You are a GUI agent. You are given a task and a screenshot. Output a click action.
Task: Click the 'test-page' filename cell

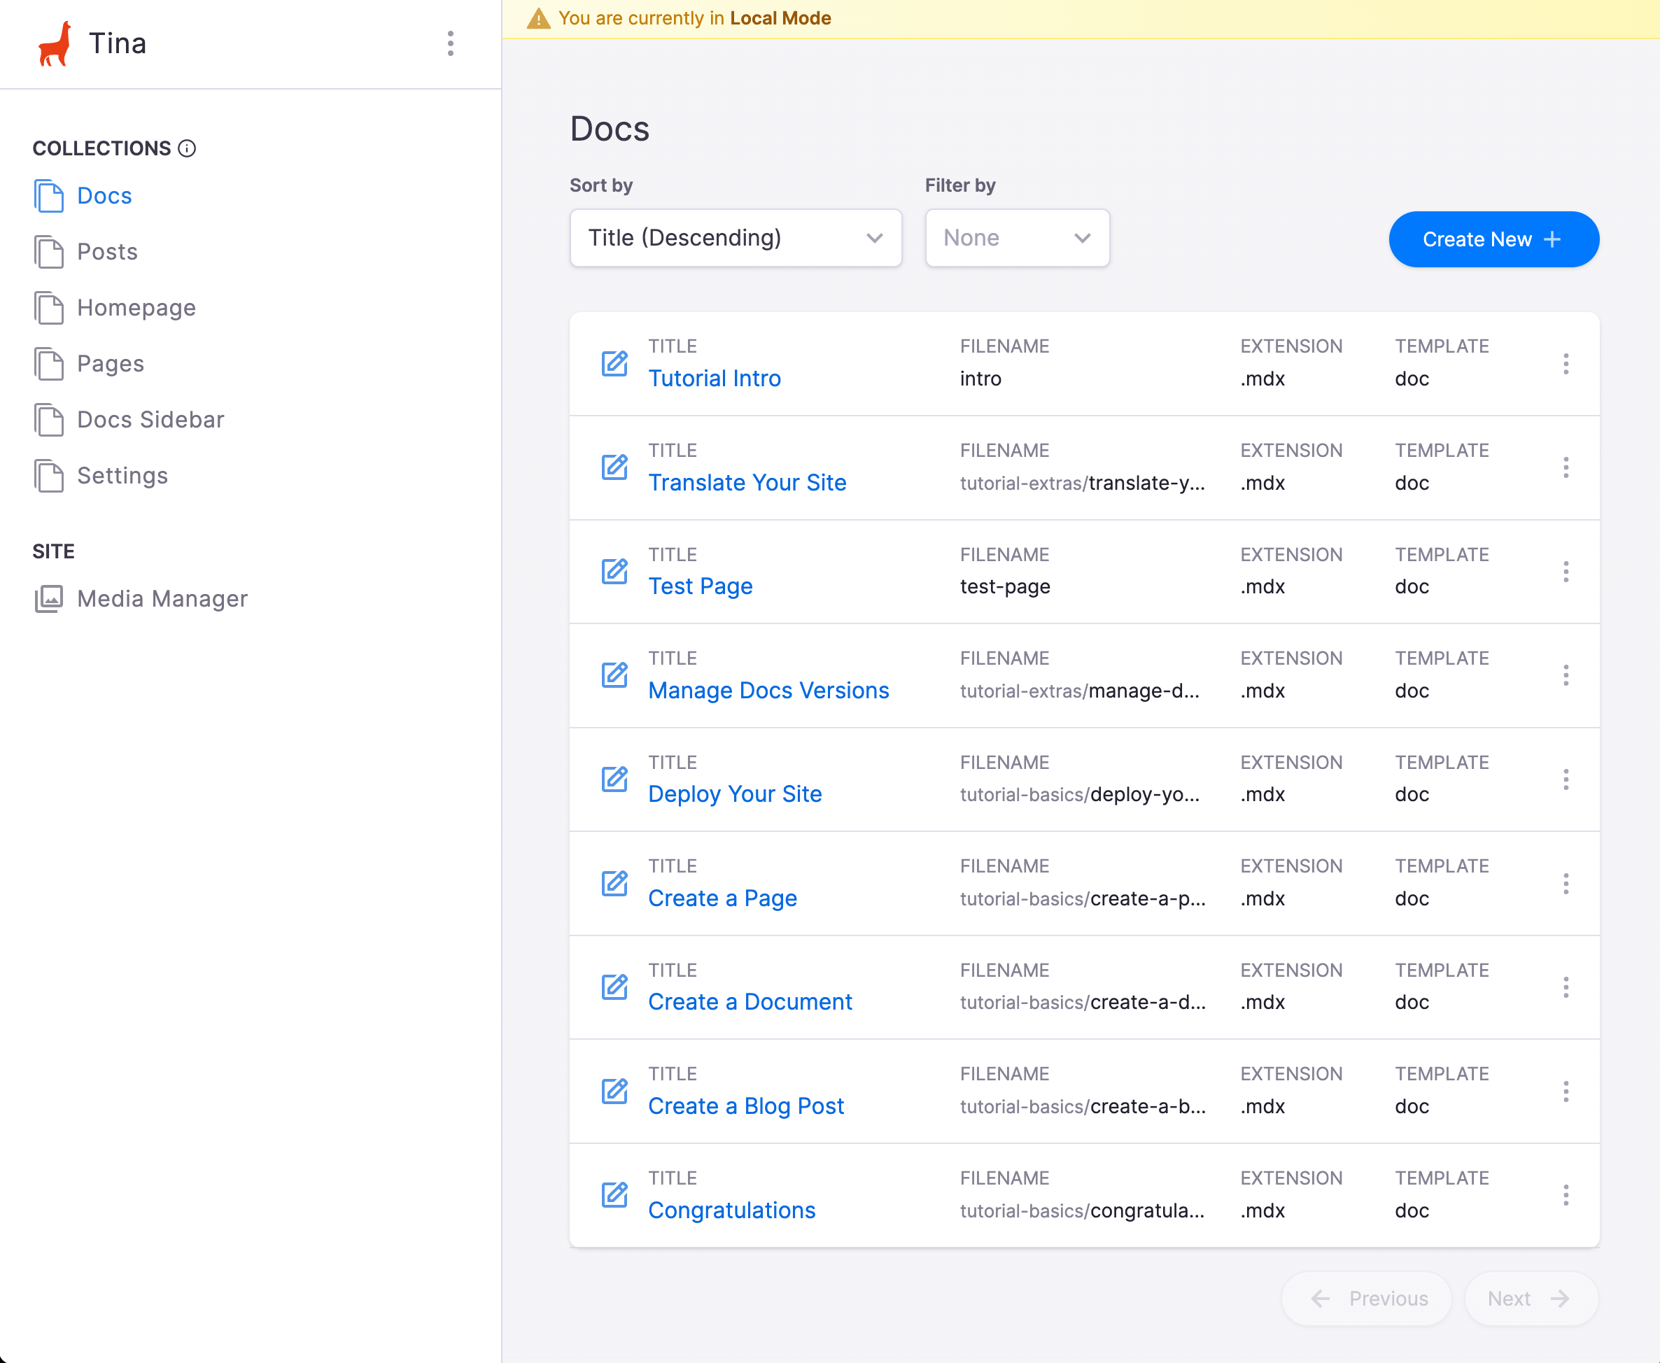click(1005, 587)
